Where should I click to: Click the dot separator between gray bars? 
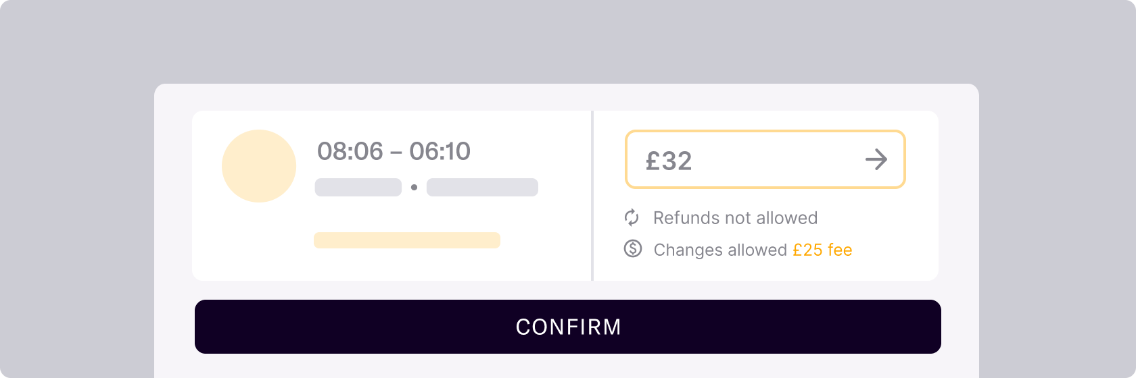click(414, 187)
